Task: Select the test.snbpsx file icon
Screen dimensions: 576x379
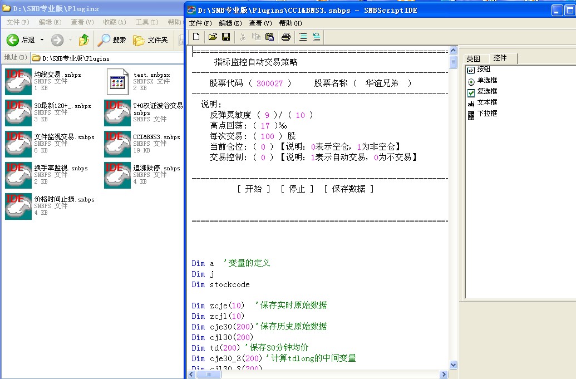Action: pos(117,81)
